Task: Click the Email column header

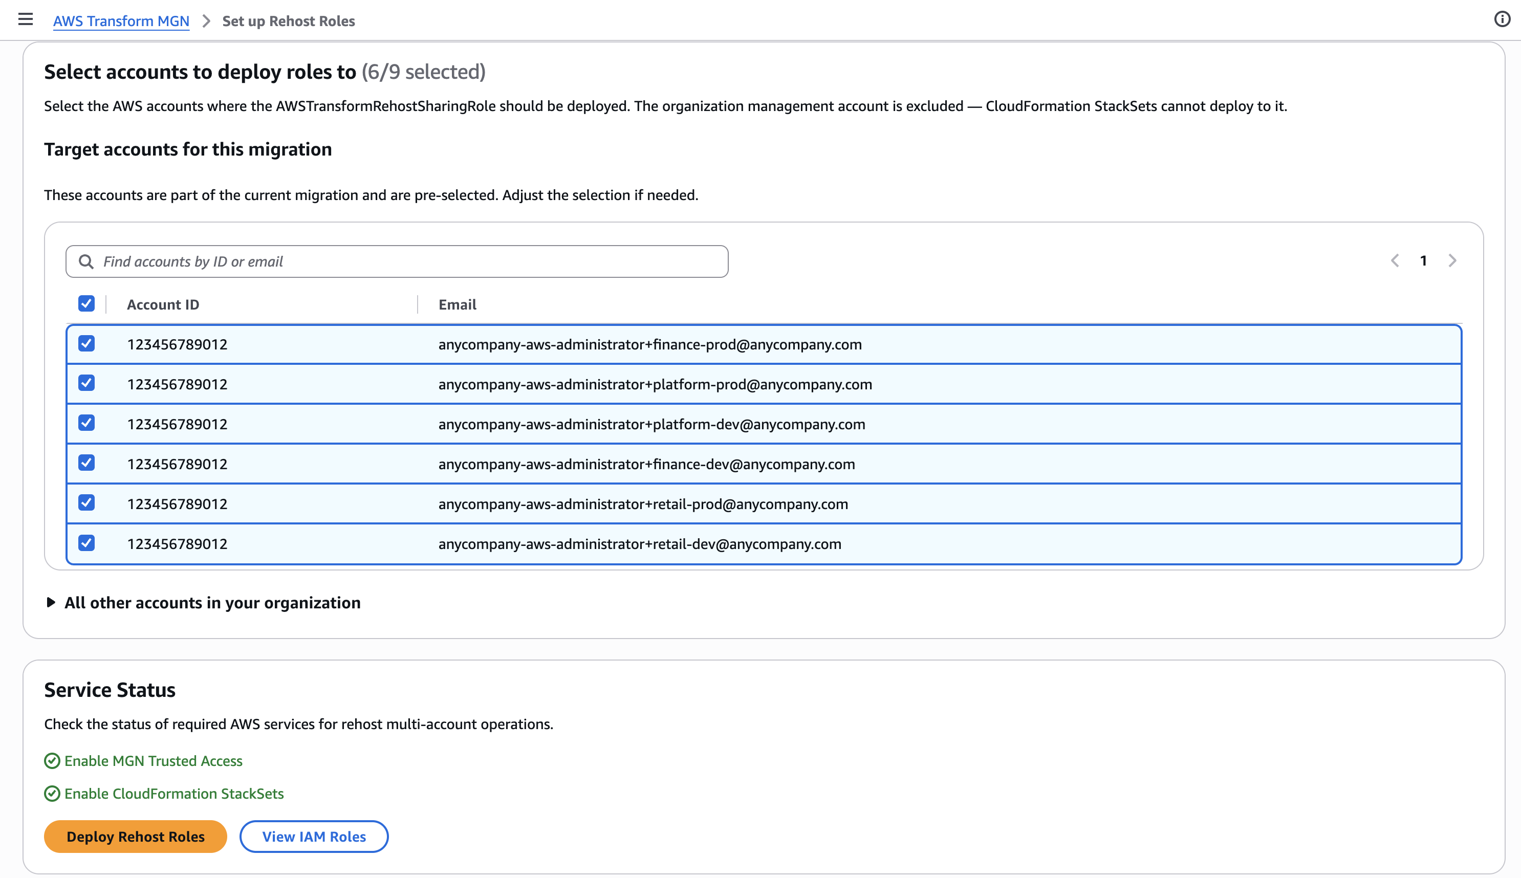Action: 457,304
